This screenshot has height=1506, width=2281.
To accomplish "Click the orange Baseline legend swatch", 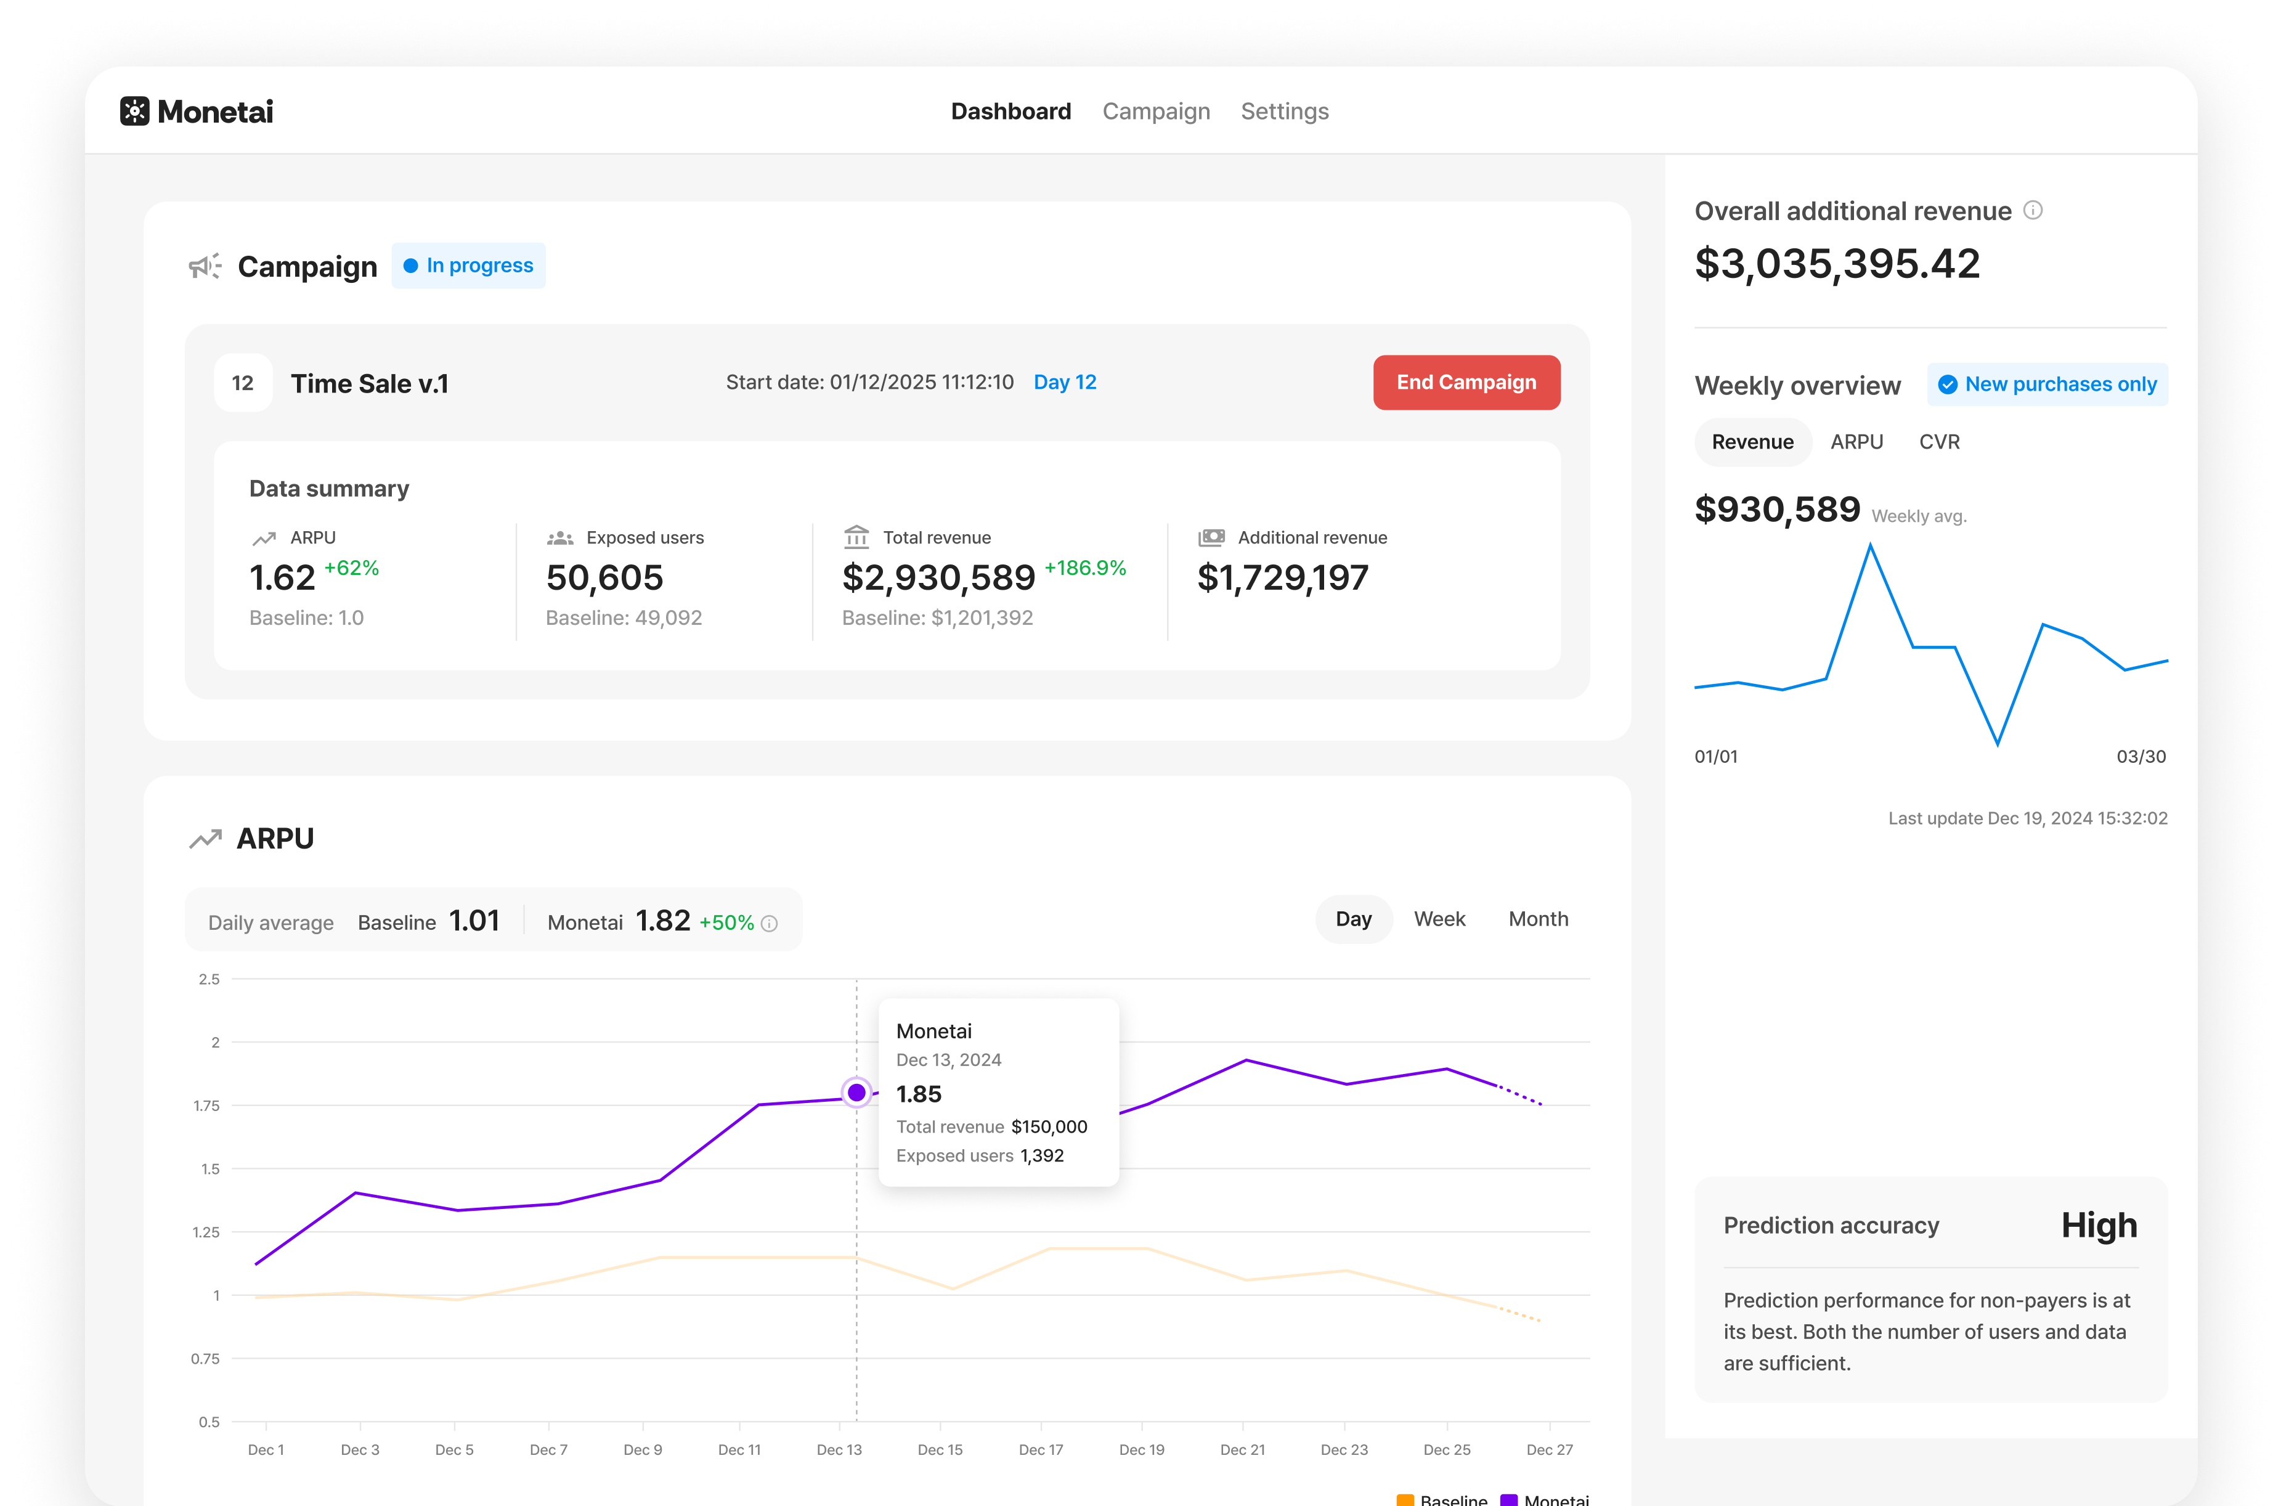I will pos(1405,1499).
